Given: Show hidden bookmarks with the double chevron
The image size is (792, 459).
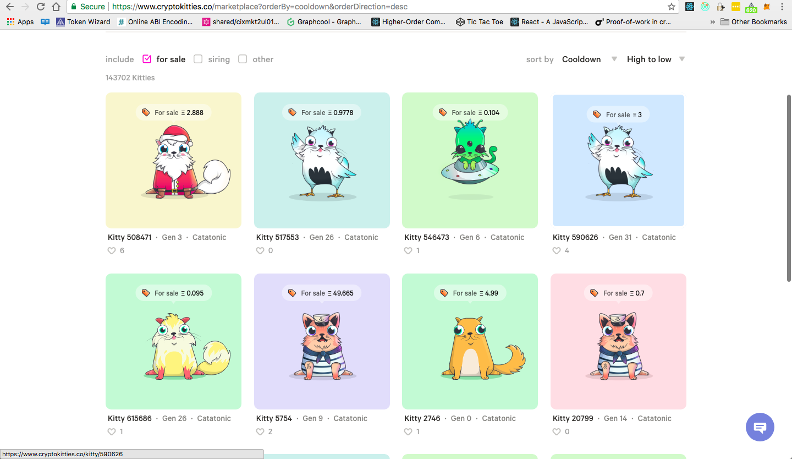Looking at the screenshot, I should [x=713, y=22].
